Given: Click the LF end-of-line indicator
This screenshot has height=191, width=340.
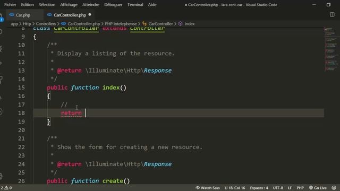Looking at the screenshot, I should click(x=290, y=188).
